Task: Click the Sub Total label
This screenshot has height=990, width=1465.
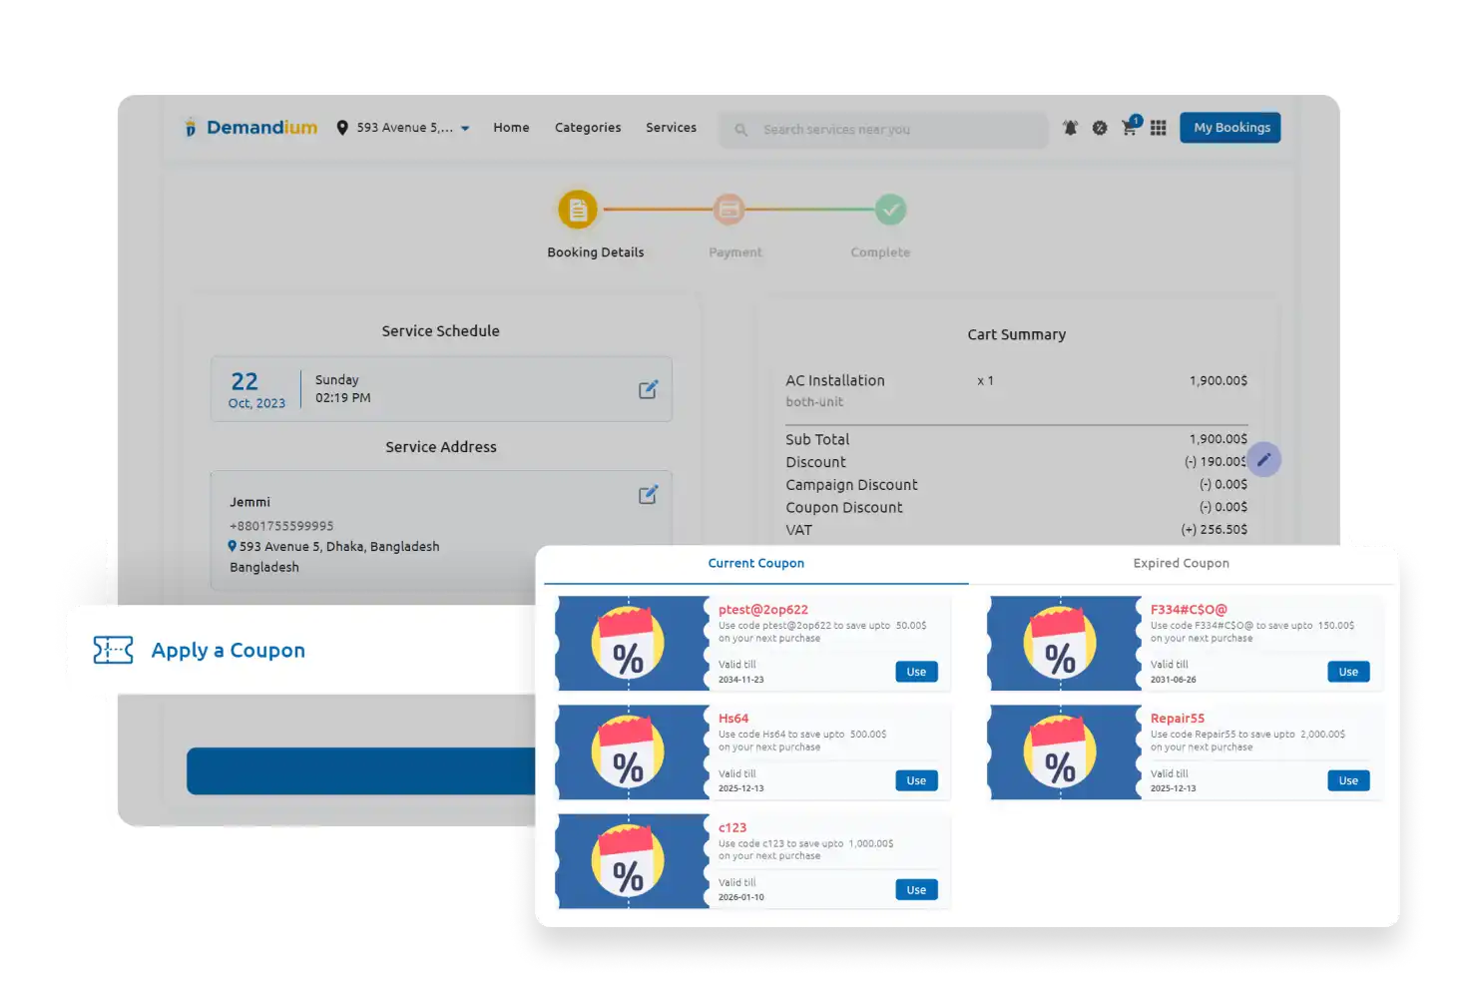Action: tap(817, 440)
